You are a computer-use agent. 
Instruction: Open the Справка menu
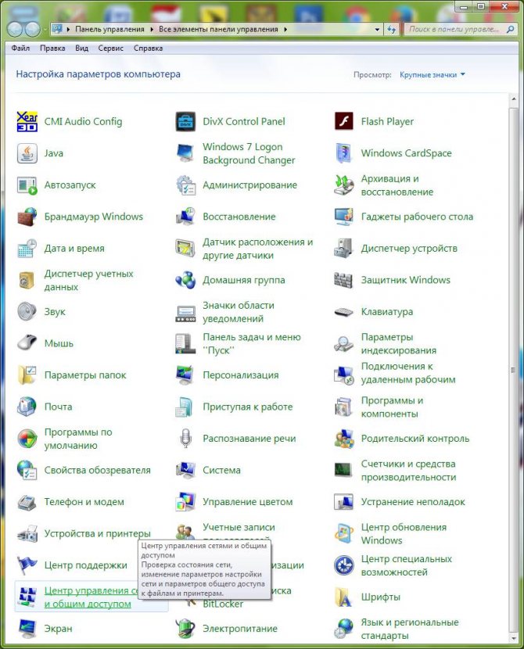(148, 48)
